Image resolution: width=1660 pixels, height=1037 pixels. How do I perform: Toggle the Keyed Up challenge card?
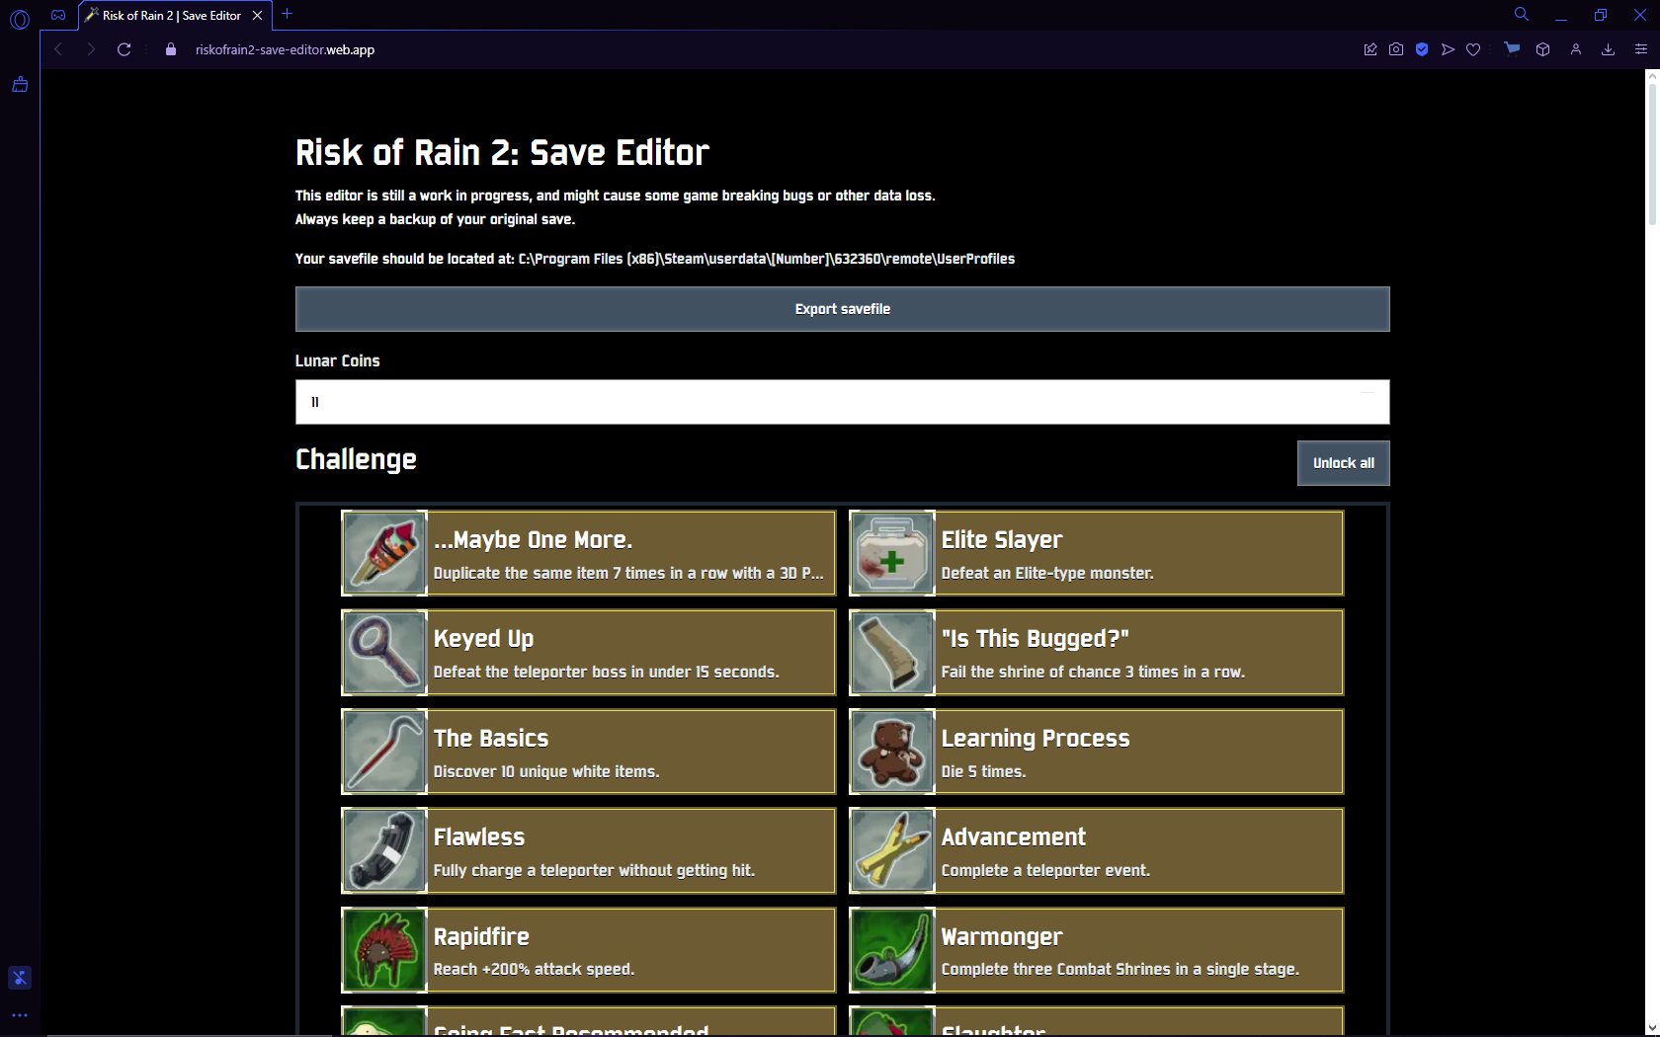pyautogui.click(x=589, y=652)
